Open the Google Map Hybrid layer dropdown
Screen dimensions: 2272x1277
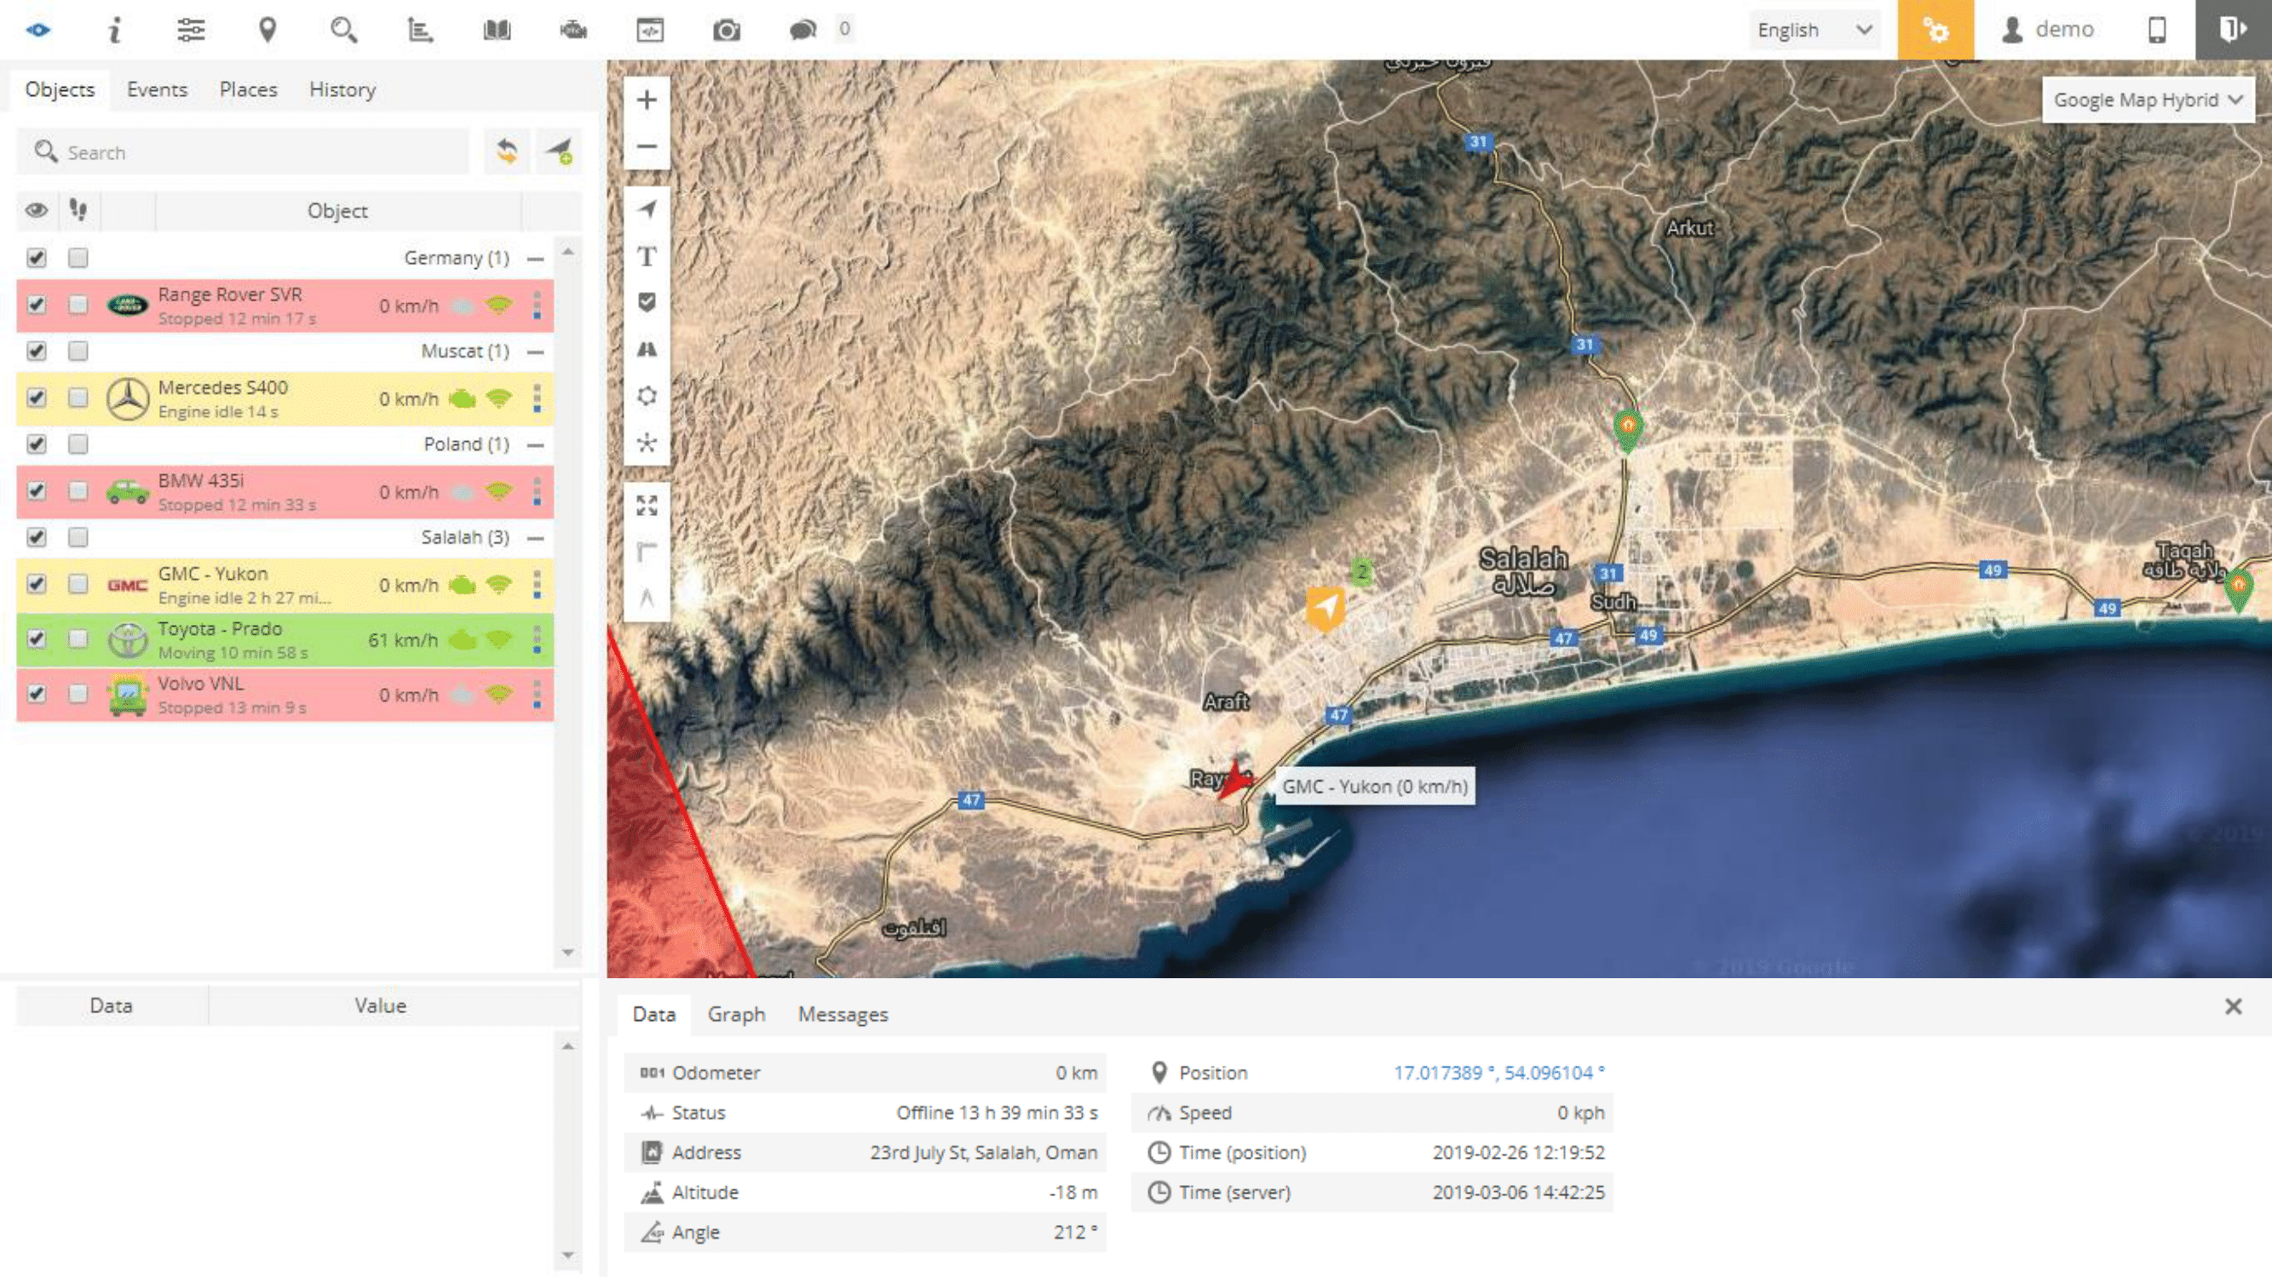click(2147, 100)
